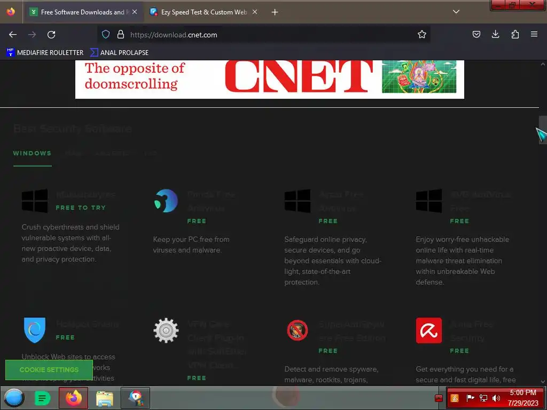
Task: Open the MEDIAFIRE ROULETTER bookmark
Action: pyautogui.click(x=45, y=53)
